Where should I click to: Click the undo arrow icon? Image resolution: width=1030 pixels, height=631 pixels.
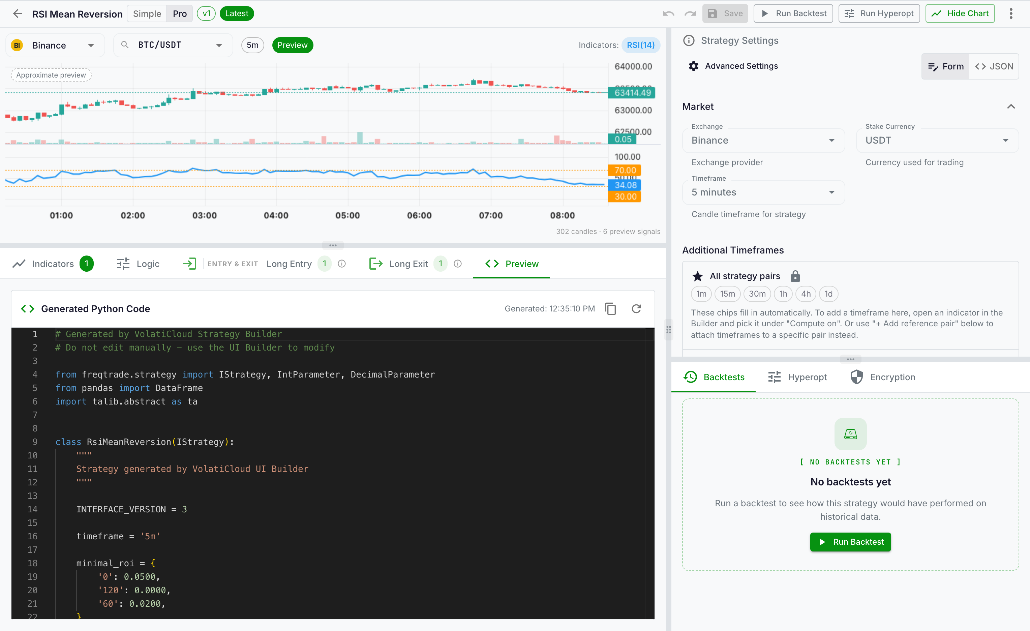point(668,13)
